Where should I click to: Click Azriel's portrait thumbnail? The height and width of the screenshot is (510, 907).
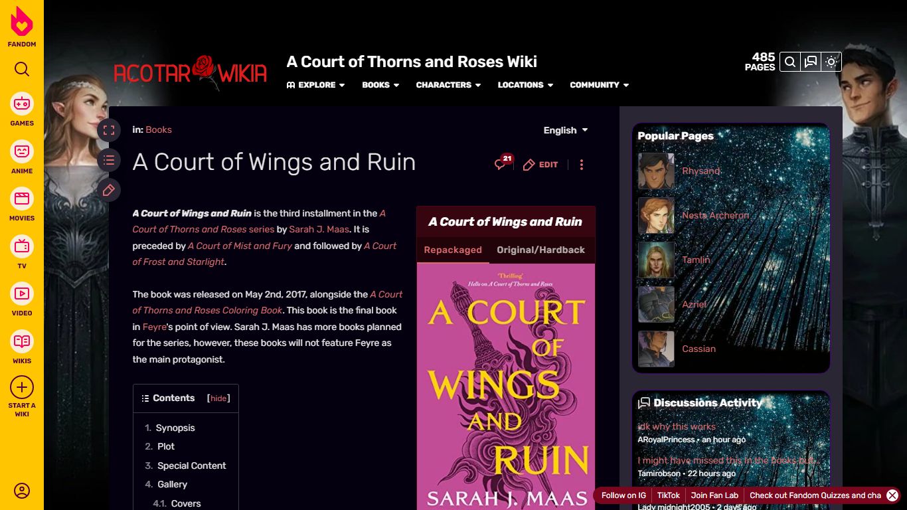[x=656, y=305]
